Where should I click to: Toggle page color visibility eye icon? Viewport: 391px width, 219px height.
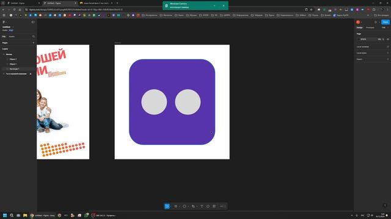pyautogui.click(x=388, y=39)
